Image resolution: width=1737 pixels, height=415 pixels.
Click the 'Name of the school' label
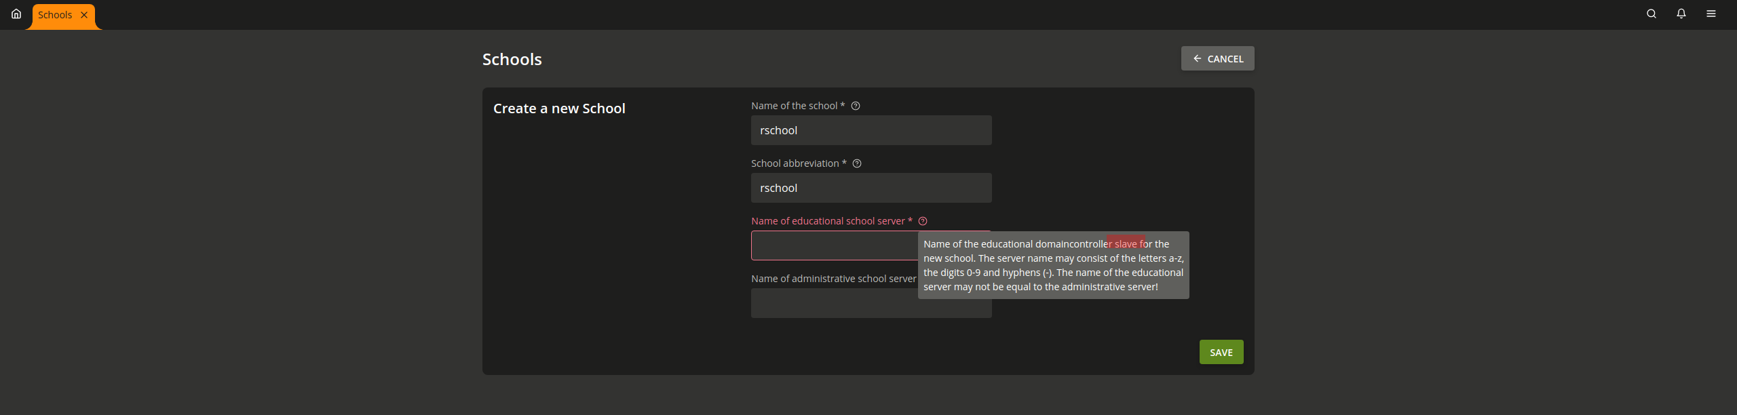click(x=794, y=106)
